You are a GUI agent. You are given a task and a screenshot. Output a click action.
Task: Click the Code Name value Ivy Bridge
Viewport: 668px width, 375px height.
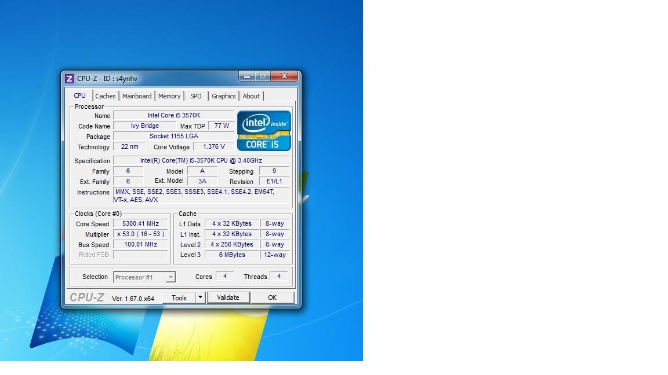[x=145, y=126]
